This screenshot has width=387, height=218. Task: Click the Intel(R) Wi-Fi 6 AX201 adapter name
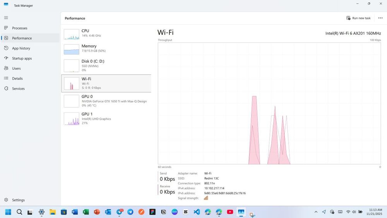[x=353, y=33]
